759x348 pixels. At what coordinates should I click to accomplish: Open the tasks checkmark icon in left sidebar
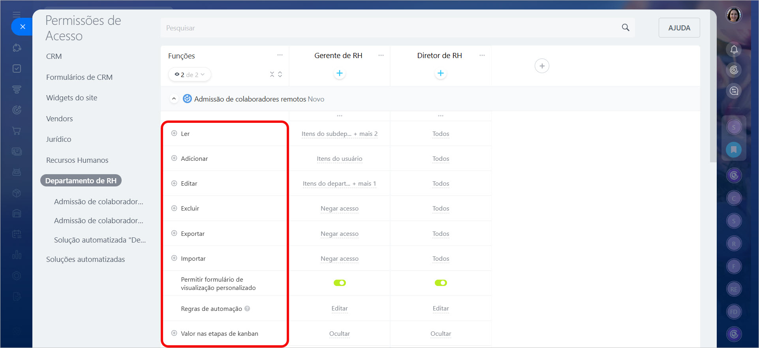17,69
